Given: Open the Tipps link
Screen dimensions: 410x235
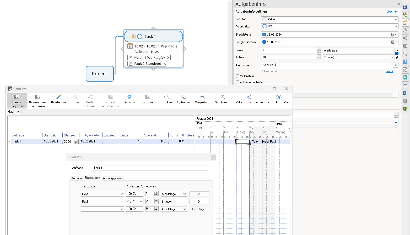Looking at the screenshot, I should [389, 71].
